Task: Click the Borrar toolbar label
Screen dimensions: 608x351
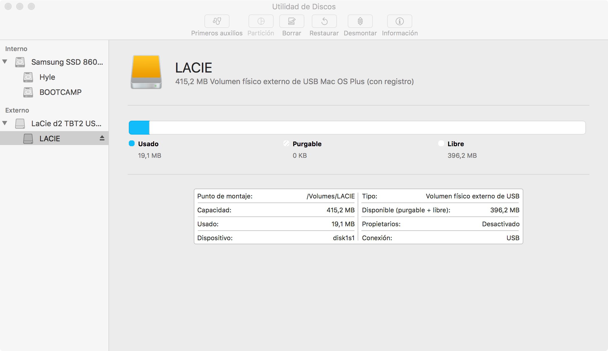Action: click(x=292, y=33)
